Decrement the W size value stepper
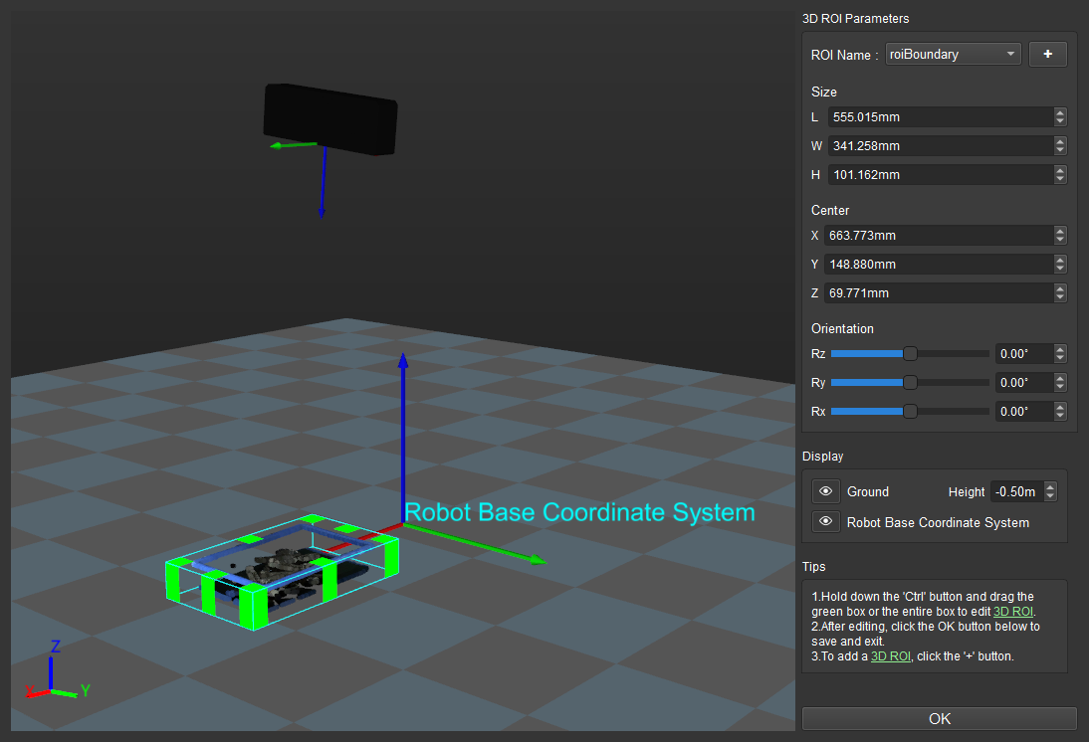This screenshot has width=1089, height=742. (1060, 150)
